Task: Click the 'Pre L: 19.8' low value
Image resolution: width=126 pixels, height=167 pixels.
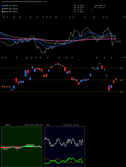Action: pyautogui.click(x=78, y=10)
